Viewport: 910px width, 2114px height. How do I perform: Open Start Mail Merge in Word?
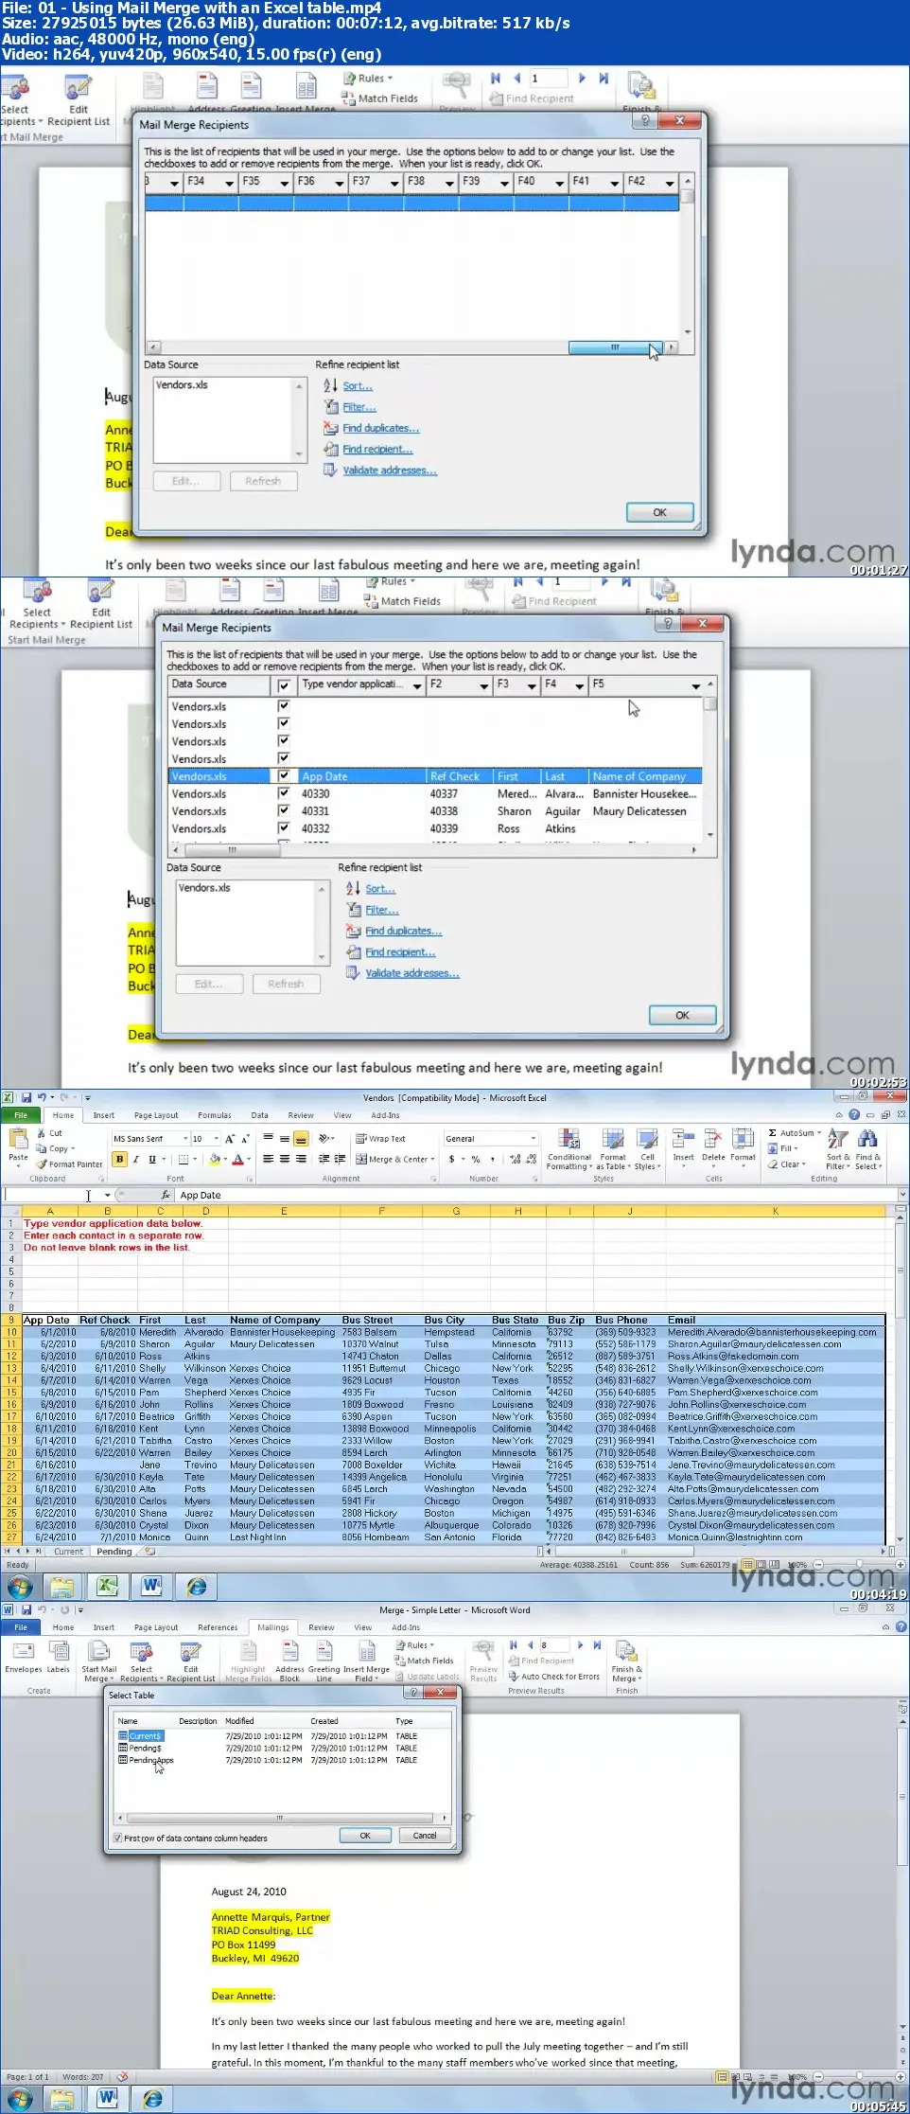point(98,1661)
